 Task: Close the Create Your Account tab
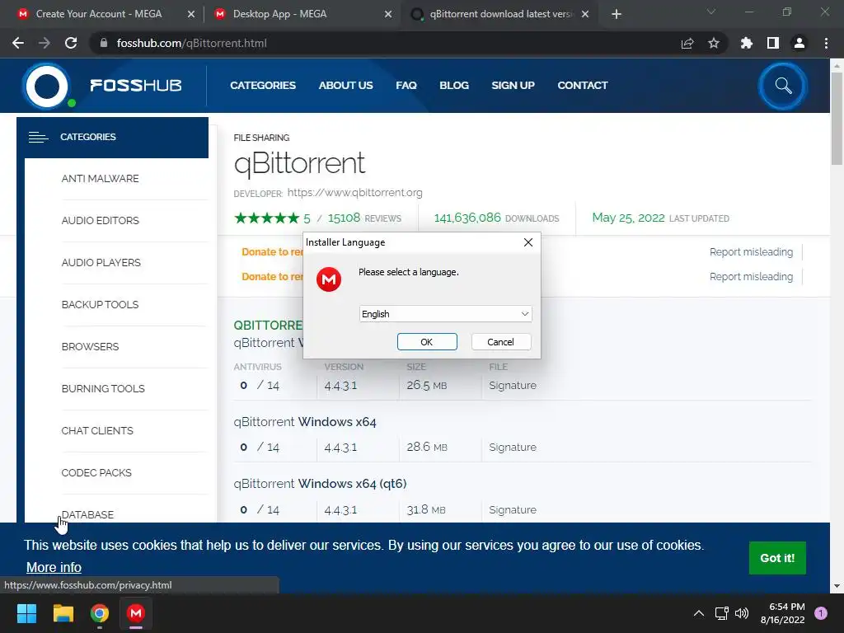[190, 15]
